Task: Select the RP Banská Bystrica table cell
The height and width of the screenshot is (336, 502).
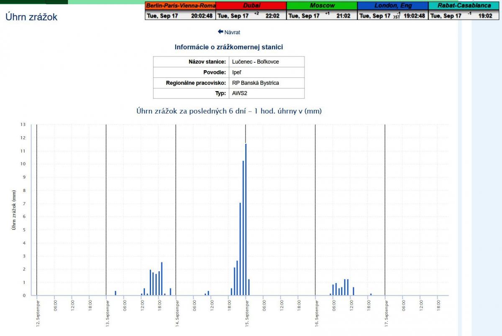Action: pyautogui.click(x=255, y=83)
